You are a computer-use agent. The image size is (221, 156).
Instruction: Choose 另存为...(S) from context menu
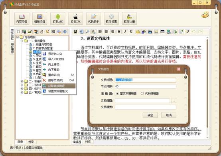tap(59, 54)
